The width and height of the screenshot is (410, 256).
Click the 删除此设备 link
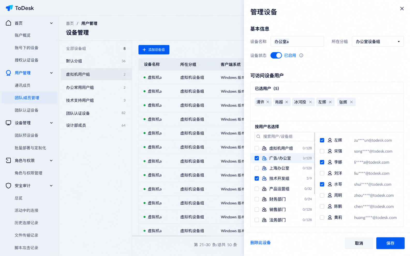pos(260,243)
